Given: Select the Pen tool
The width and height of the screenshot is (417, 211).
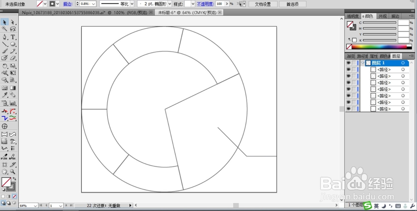Looking at the screenshot, I should [5, 37].
